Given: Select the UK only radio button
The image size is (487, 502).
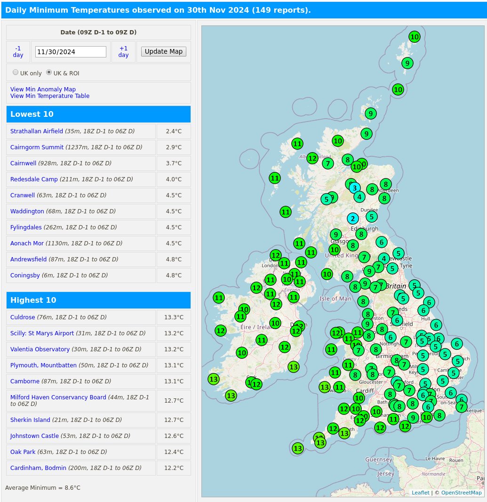Looking at the screenshot, I should click(15, 72).
